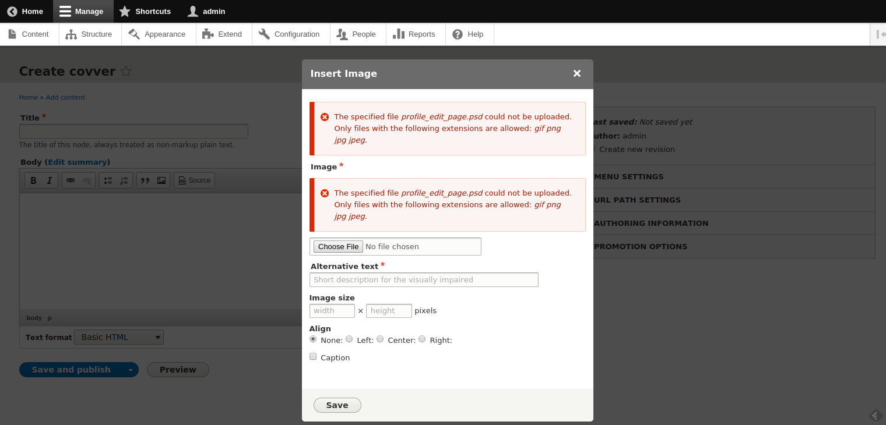886x425 pixels.
Task: Click the Image icon in the editor toolbar
Action: pyautogui.click(x=161, y=180)
